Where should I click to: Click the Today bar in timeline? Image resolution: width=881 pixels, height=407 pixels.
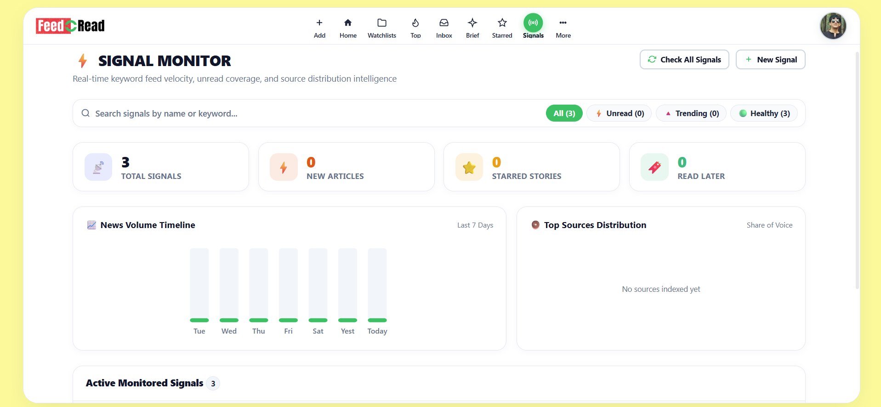[x=377, y=285]
